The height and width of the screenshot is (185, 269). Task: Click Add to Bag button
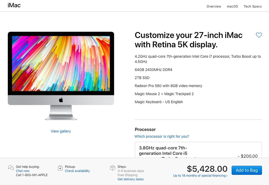(247, 170)
